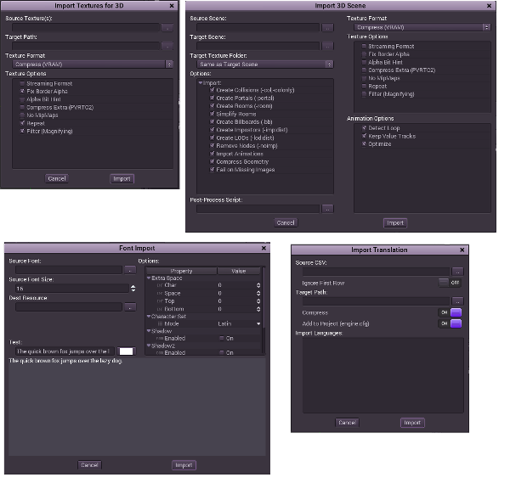Browse for Source Font file
Image resolution: width=510 pixels, height=483 pixels.
point(130,270)
